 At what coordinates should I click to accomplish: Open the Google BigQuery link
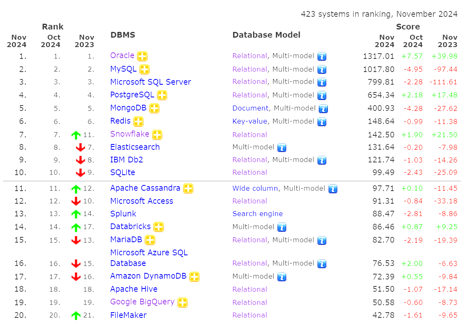tap(142, 302)
